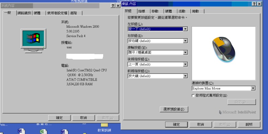Expand the 後拇指按鈕 dropdown arrow
Screen dimensions: 268x134
point(185,64)
